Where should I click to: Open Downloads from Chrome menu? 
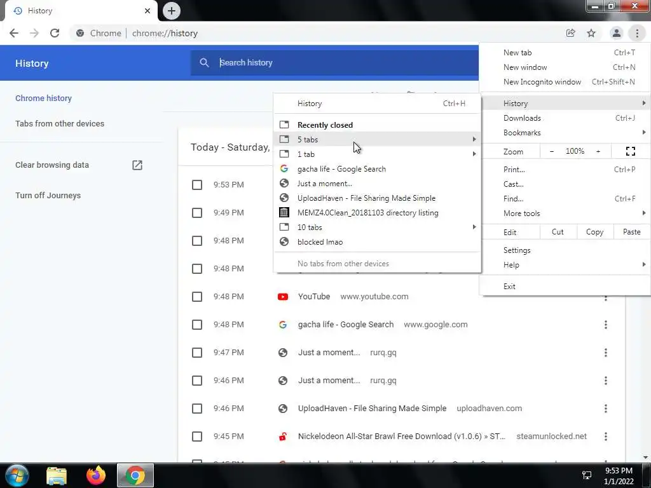click(565, 118)
